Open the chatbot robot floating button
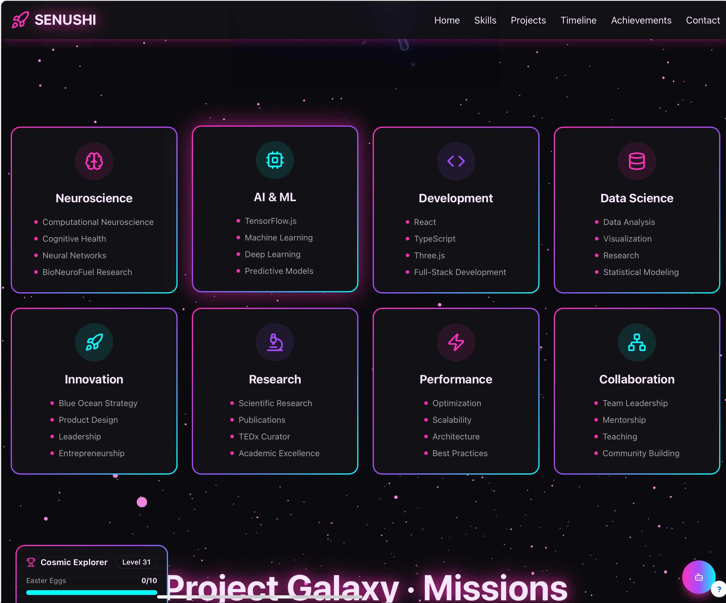The height and width of the screenshot is (603, 726). [x=698, y=577]
